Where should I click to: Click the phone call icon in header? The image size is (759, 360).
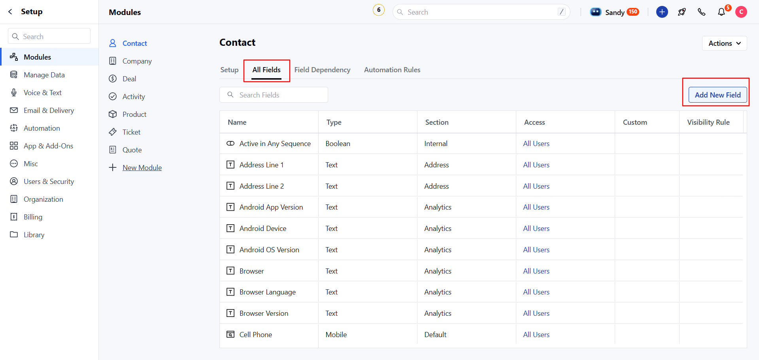point(702,12)
